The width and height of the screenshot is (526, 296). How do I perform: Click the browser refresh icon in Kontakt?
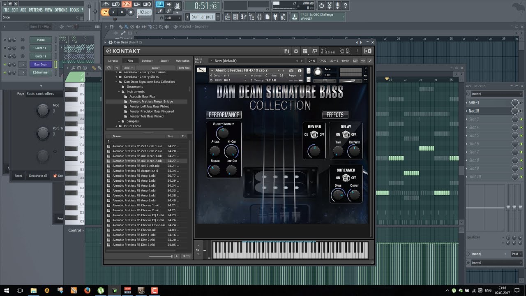pos(109,68)
